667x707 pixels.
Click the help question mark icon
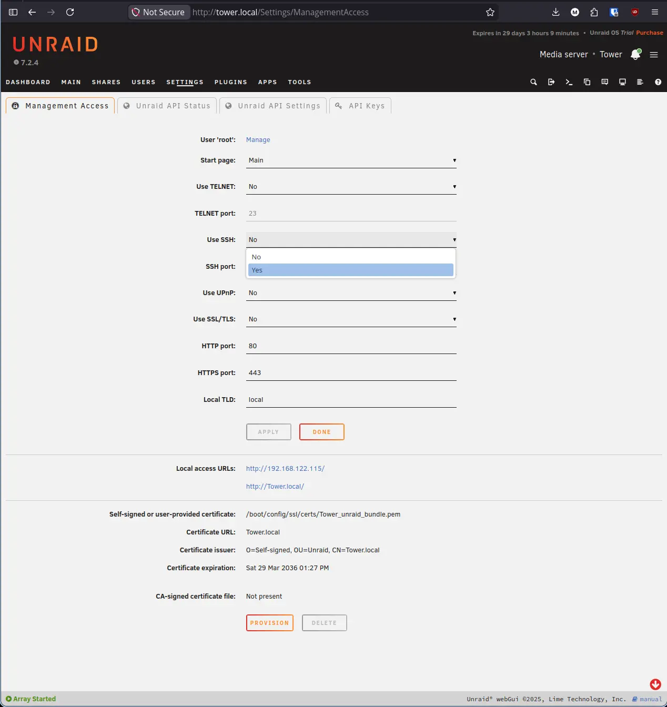click(x=658, y=82)
